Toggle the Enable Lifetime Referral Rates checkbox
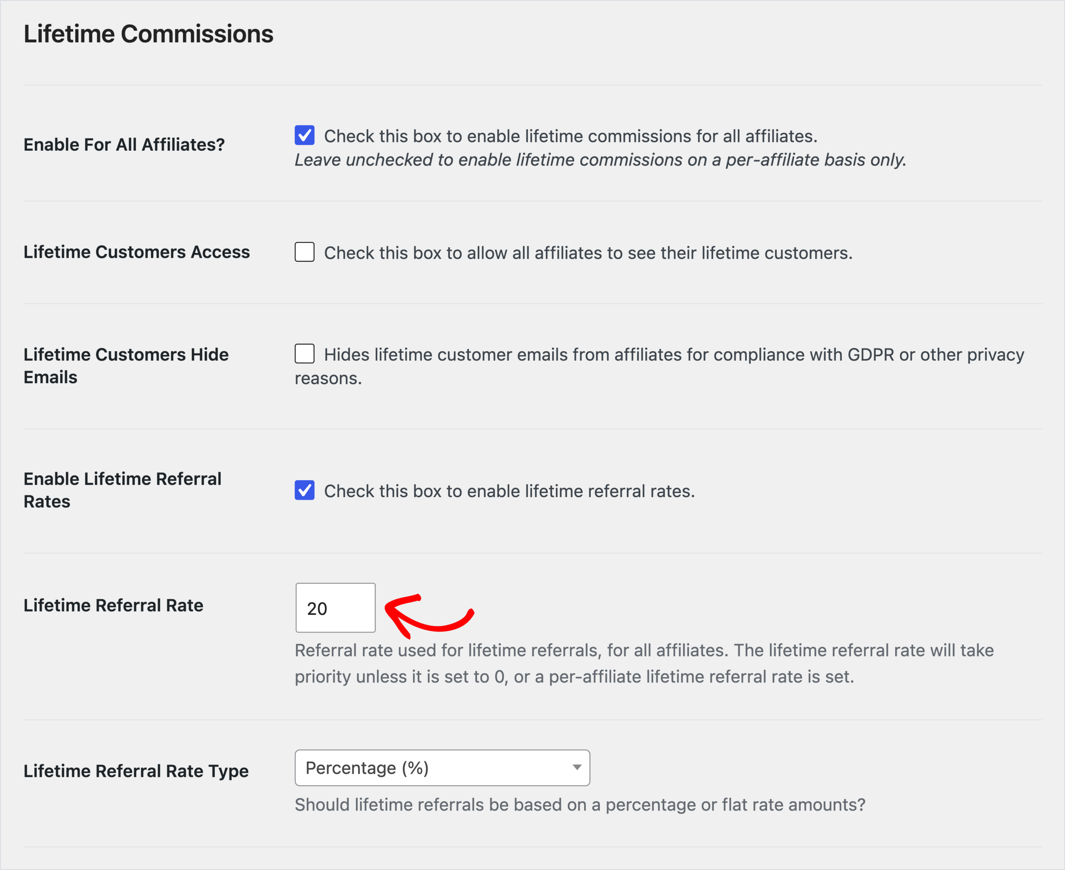Screen dimensions: 1065x870 (x=304, y=490)
